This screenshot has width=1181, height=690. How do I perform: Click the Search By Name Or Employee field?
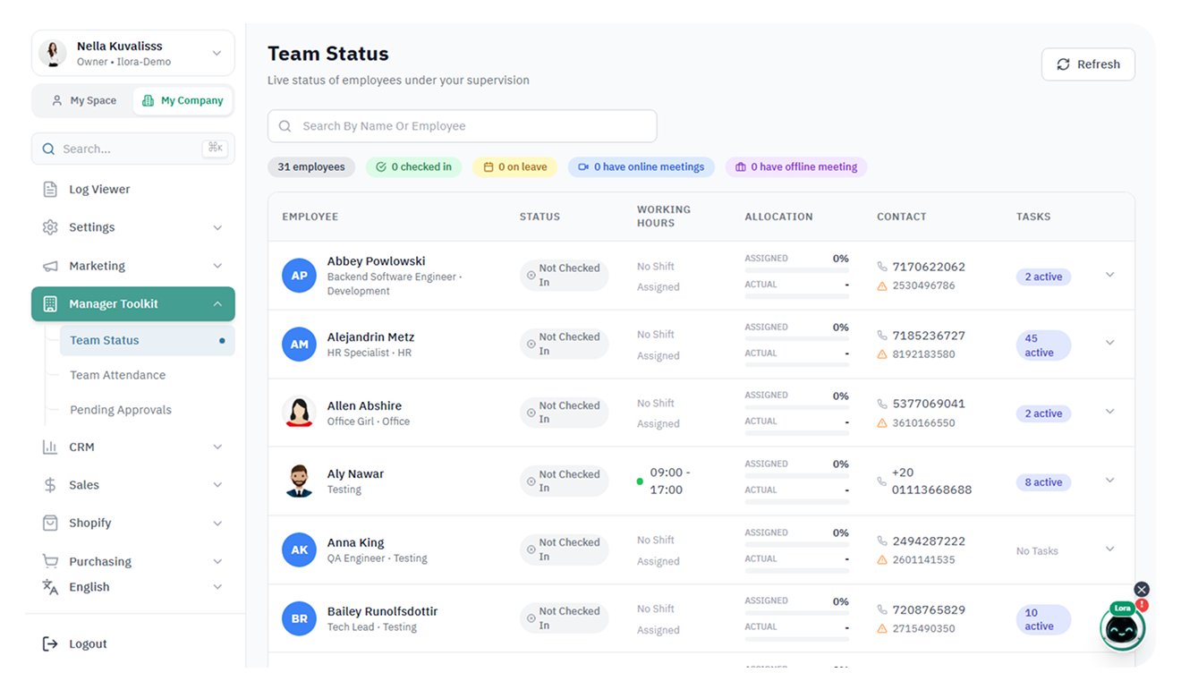pos(463,126)
